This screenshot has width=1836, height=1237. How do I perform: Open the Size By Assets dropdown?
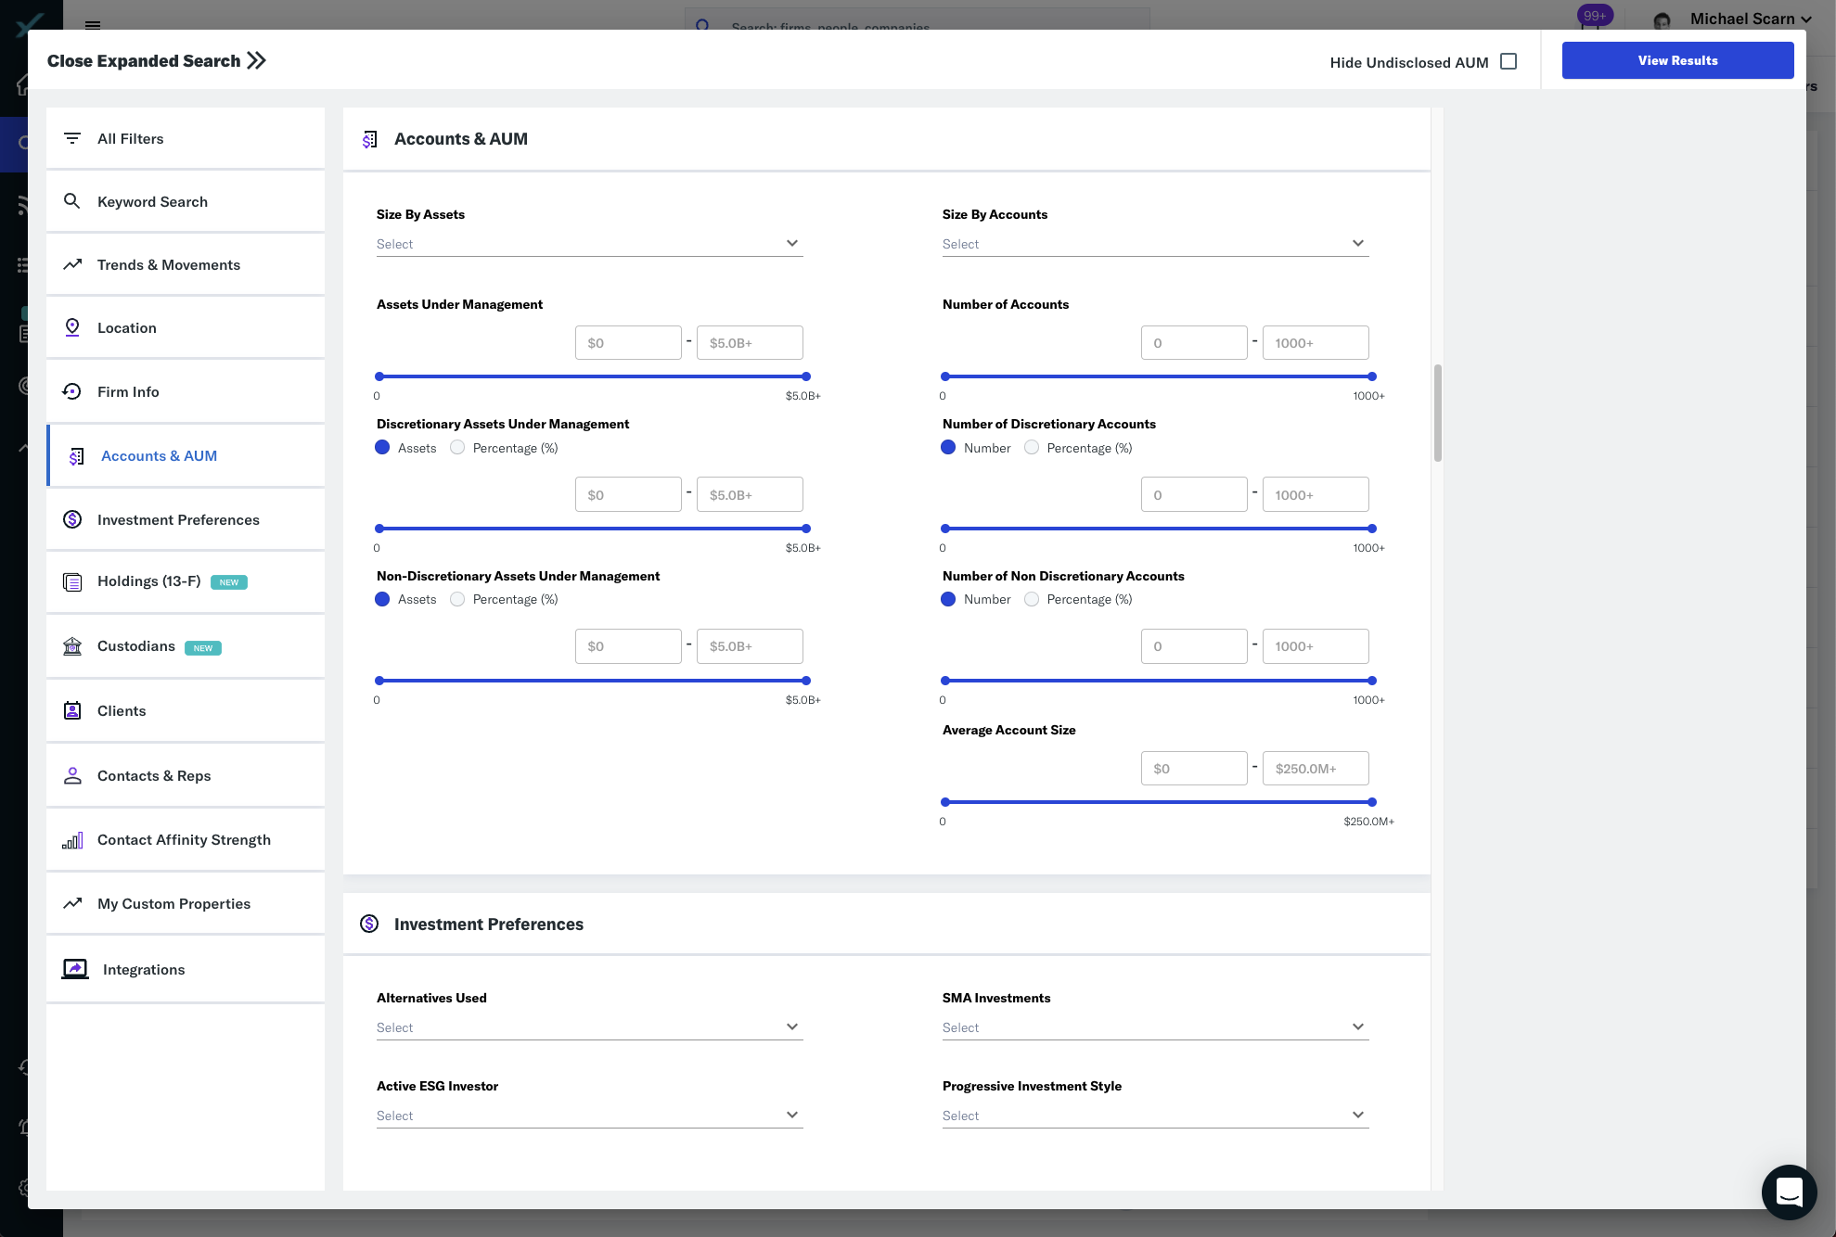589,243
